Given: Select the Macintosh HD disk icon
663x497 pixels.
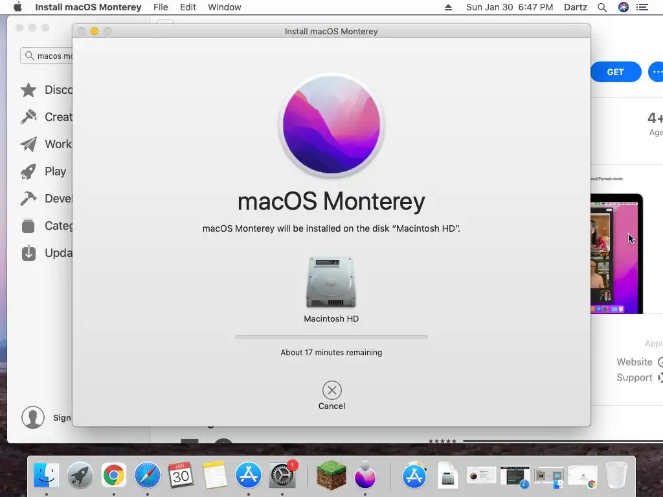Looking at the screenshot, I should [x=331, y=282].
